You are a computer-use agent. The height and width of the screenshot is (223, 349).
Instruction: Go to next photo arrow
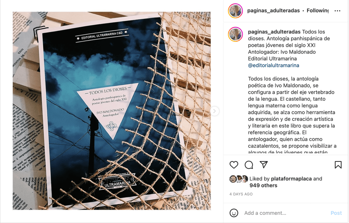point(214,111)
